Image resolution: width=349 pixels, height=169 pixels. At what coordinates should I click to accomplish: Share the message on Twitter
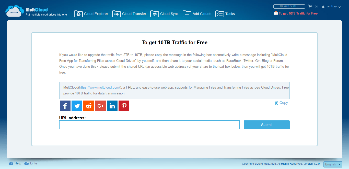click(77, 106)
